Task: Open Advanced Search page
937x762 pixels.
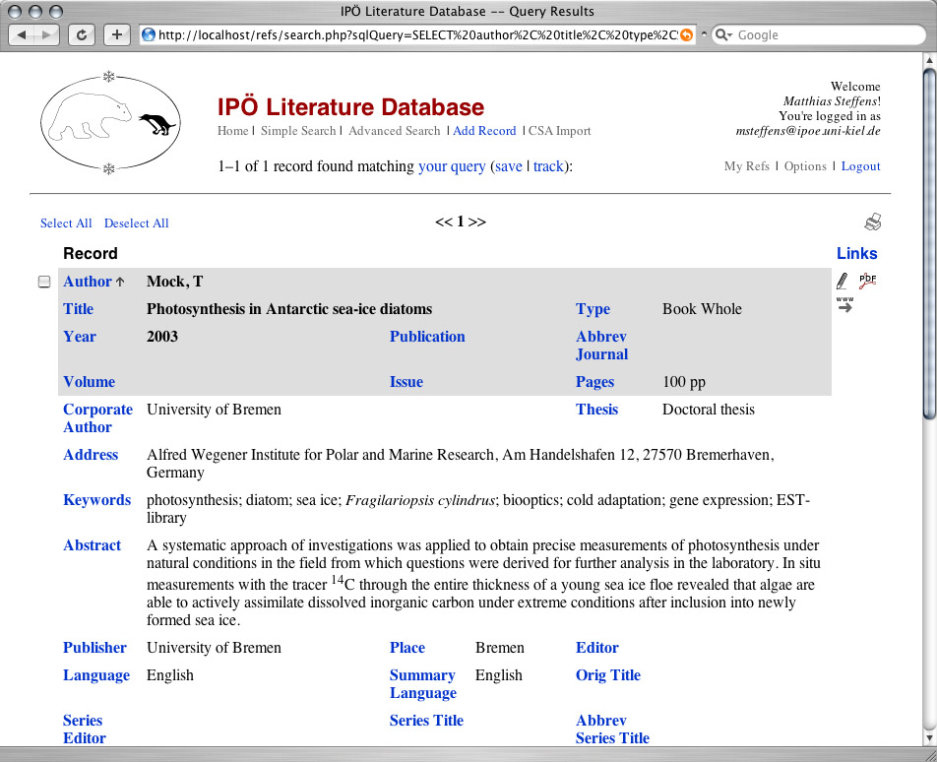Action: (395, 131)
